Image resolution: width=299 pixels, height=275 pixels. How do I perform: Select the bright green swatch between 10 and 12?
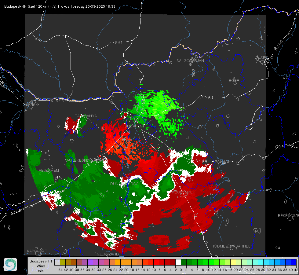[x=211, y=262]
